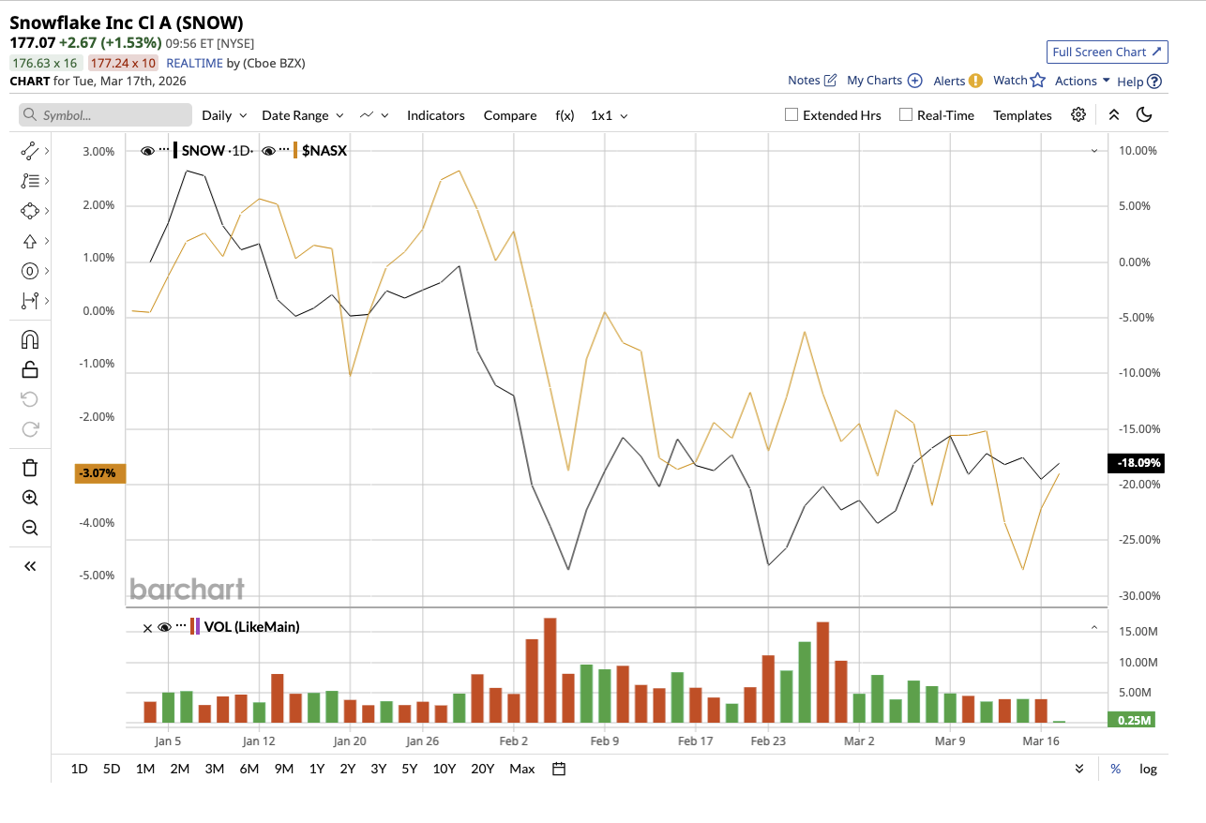Select the circled-number label annotation tool
Viewport: 1206px width, 823px height.
click(x=29, y=271)
